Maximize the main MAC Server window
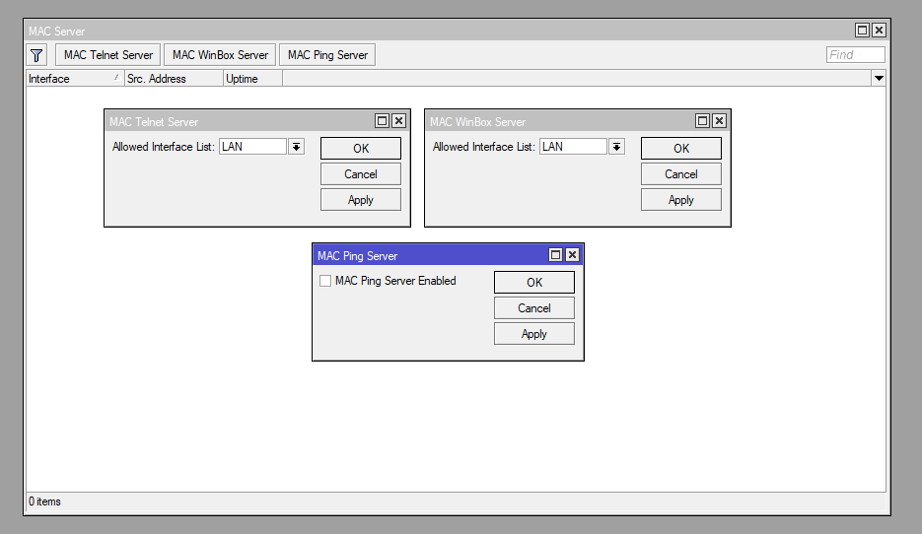 863,30
